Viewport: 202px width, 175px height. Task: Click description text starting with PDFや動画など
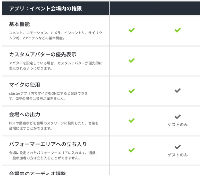[54, 126]
